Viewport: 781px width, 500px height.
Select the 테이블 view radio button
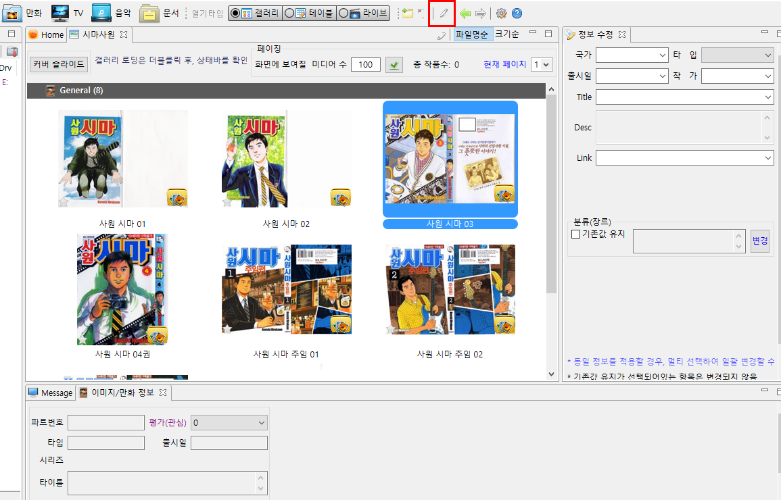point(289,14)
